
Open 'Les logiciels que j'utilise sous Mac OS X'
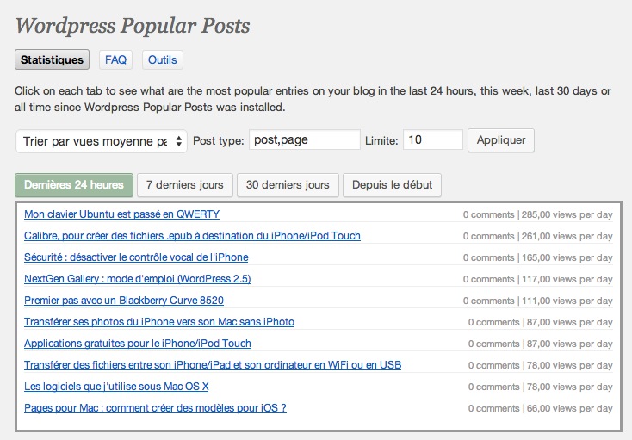pos(116,386)
